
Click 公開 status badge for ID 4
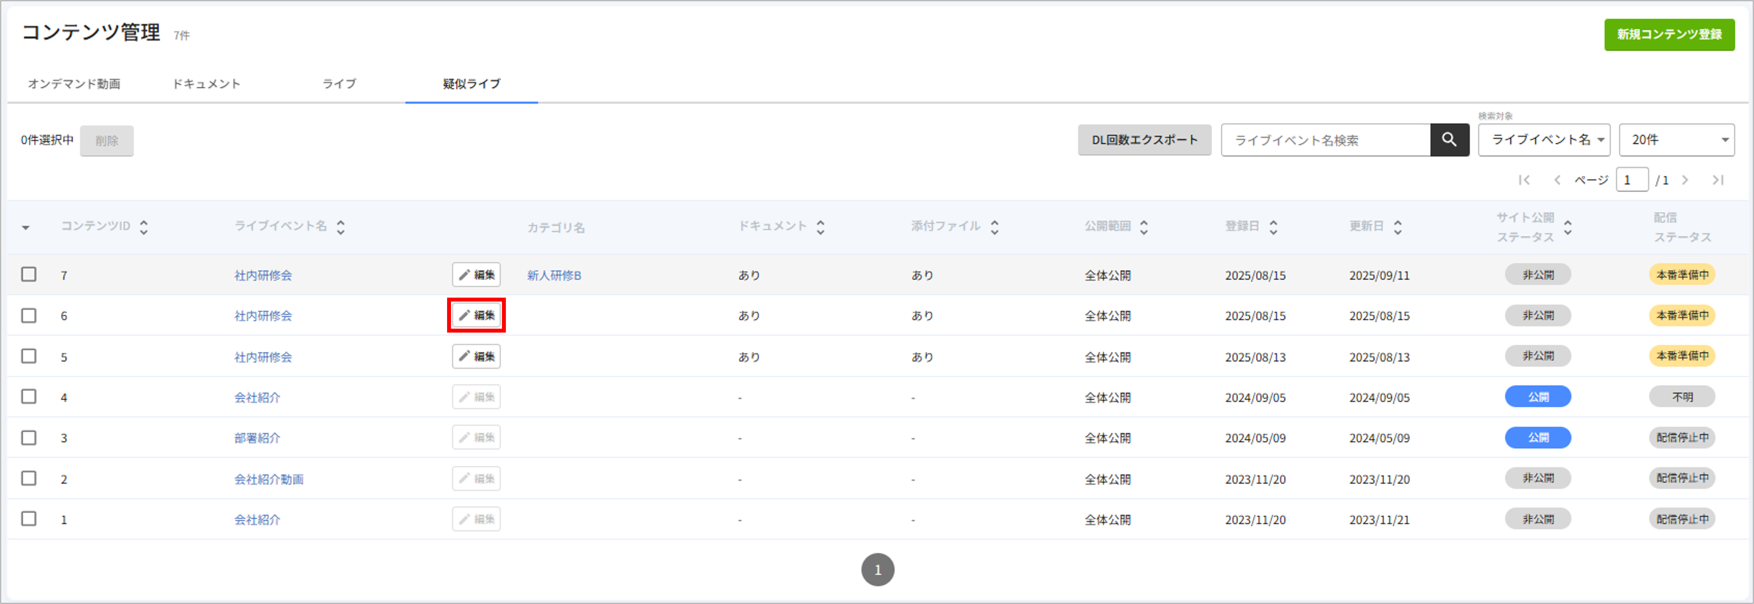click(x=1538, y=396)
